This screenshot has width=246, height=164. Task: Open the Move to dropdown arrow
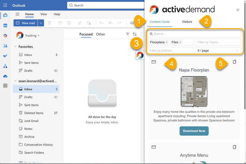point(93,23)
